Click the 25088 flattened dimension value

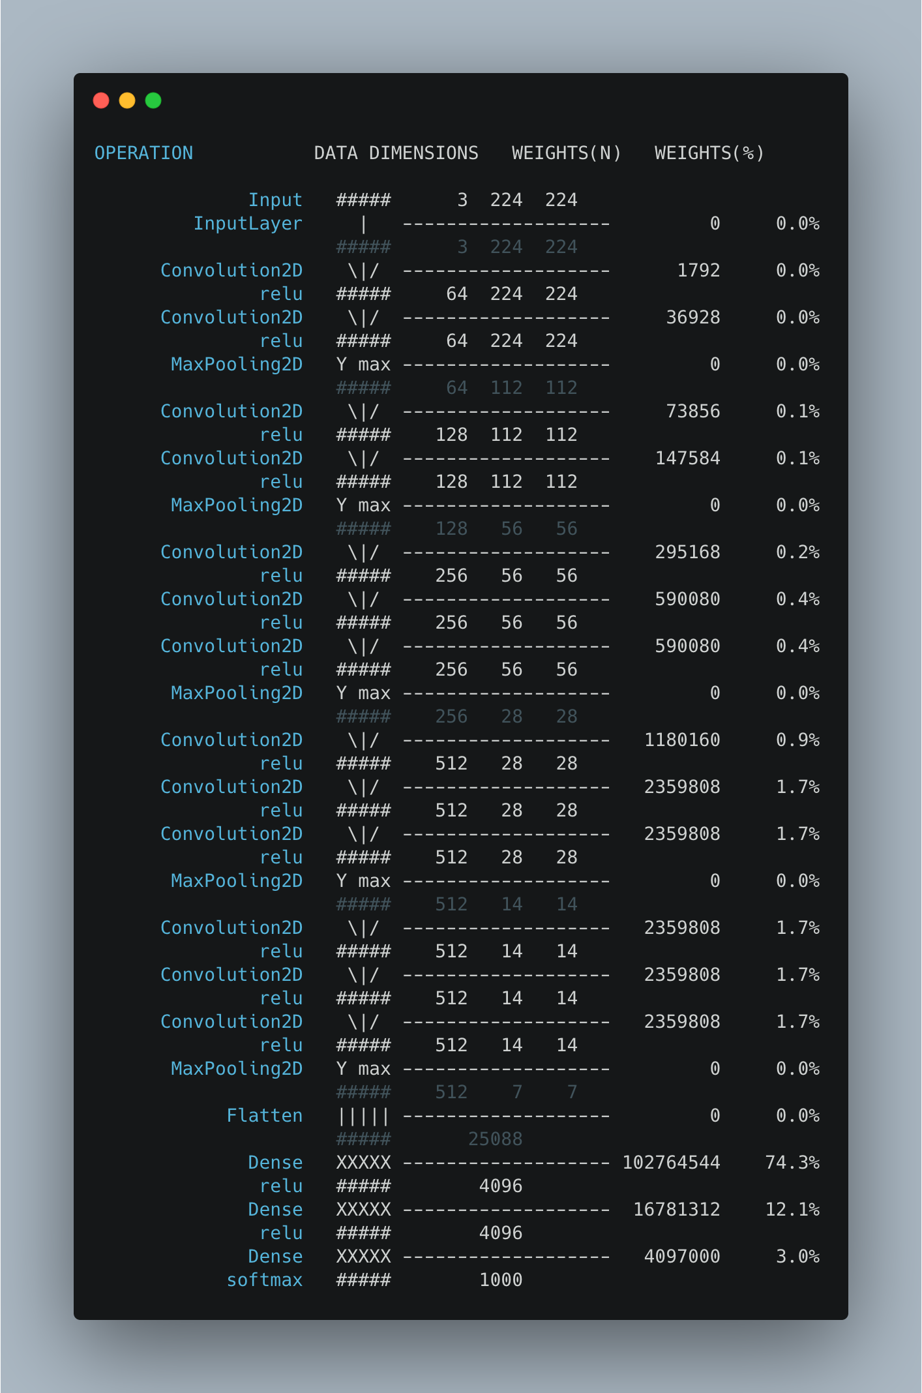click(496, 1139)
